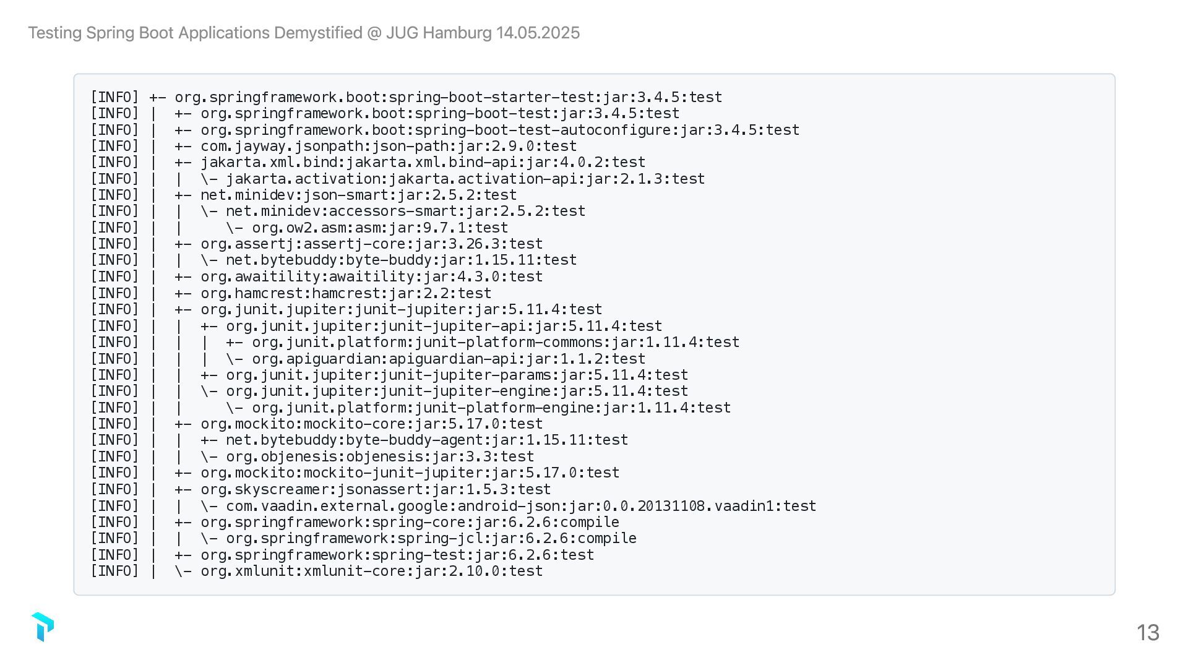
Task: Click the xmlunit-core dependency line
Action: coord(371,572)
